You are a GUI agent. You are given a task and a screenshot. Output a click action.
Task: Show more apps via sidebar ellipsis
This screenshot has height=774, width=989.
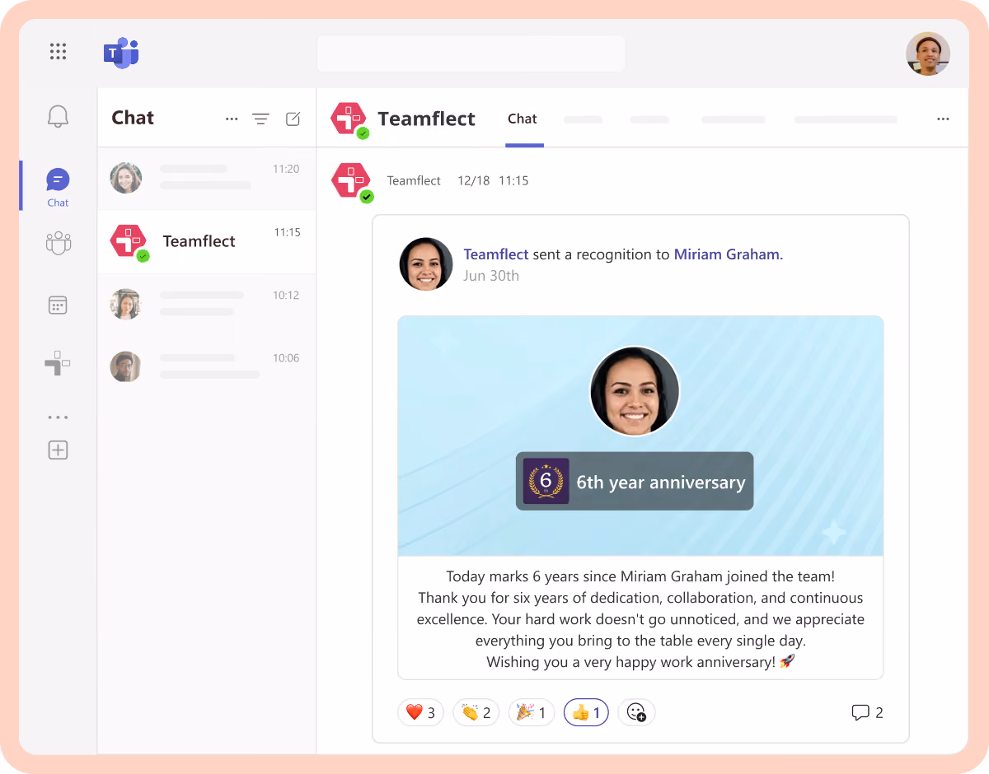pyautogui.click(x=58, y=417)
